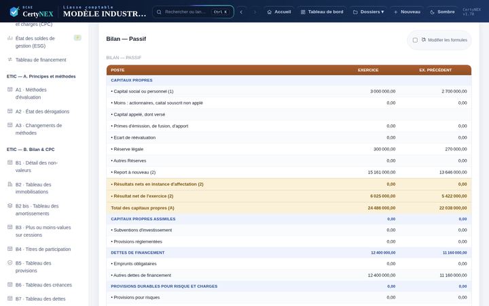Click the green badge beside État des soldes de gestion
This screenshot has width=489, height=306.
click(x=77, y=38)
